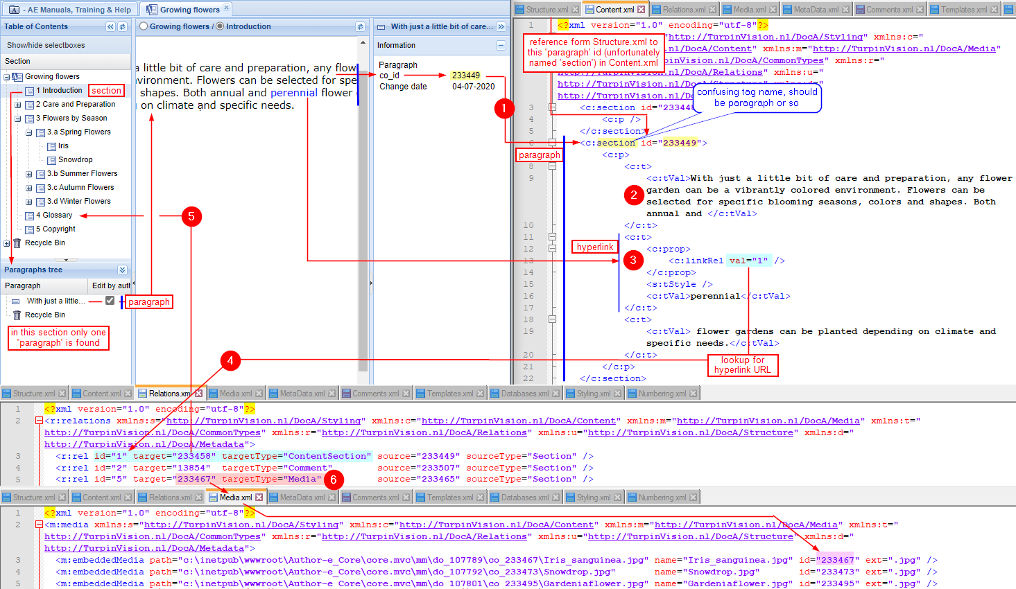Select the Introduction radio button
The width and height of the screenshot is (1016, 589).
pyautogui.click(x=220, y=26)
